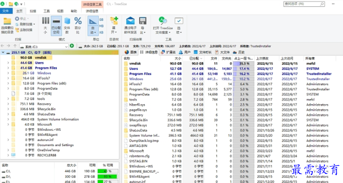Open TreeSize file search tool
343x183 pixels.
163,25
